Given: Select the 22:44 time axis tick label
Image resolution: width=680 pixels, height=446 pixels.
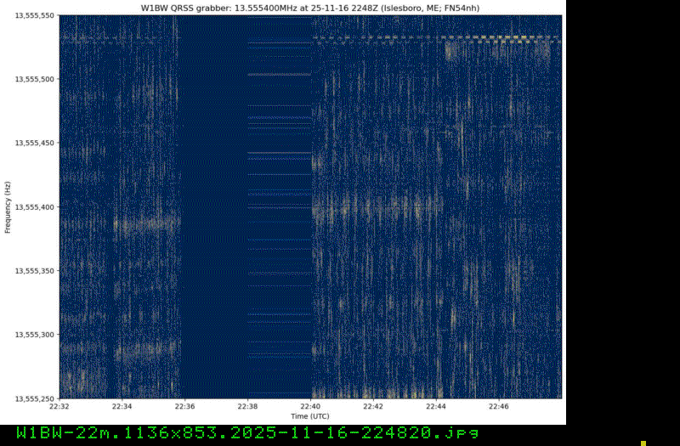Looking at the screenshot, I should click(436, 407).
